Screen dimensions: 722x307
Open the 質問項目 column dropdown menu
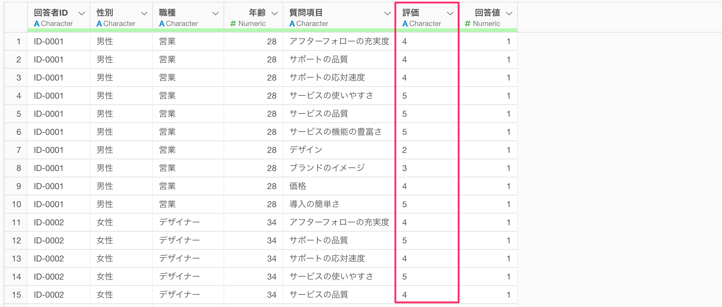387,14
